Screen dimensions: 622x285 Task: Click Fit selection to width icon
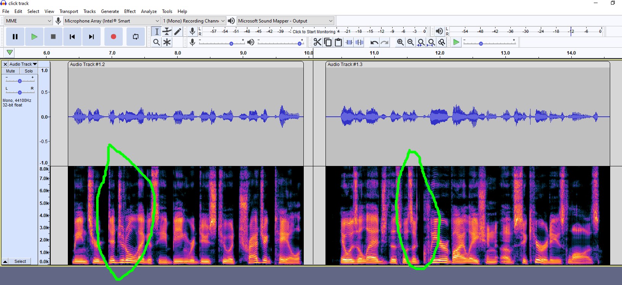coord(421,42)
